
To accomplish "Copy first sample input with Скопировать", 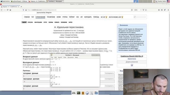I will coord(109,73).
